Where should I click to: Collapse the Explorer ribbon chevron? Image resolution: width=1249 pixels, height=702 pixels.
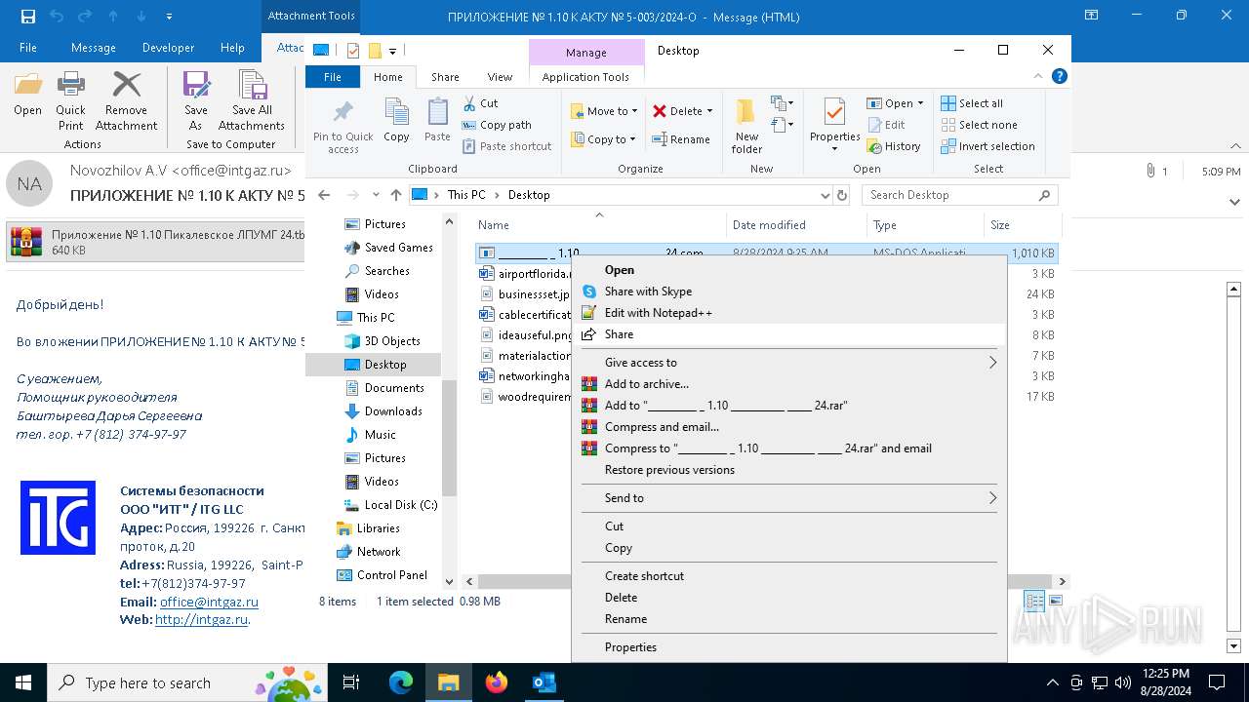tap(1039, 76)
